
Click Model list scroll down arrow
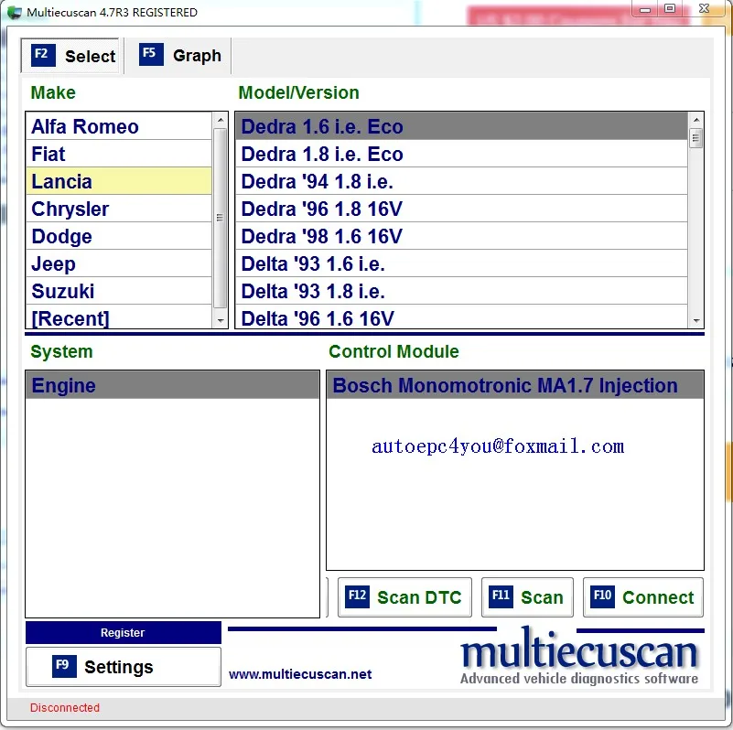[x=696, y=321]
